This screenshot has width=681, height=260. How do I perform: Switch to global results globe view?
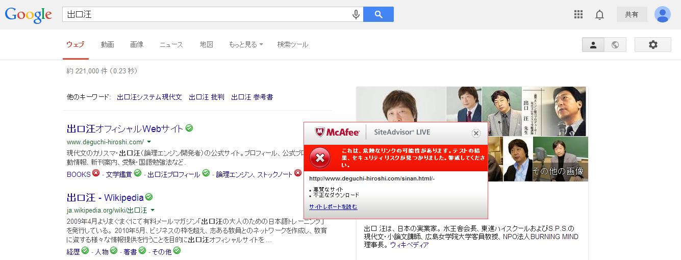coord(615,45)
